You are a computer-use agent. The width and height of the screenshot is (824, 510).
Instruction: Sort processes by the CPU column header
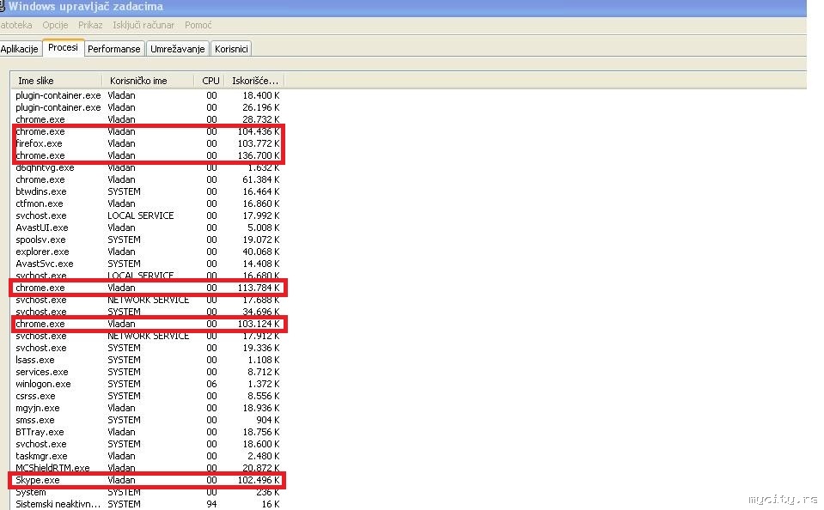[210, 81]
